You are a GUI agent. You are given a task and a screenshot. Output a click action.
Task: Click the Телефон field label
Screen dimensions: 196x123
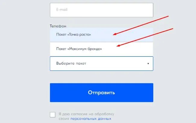(x=58, y=26)
